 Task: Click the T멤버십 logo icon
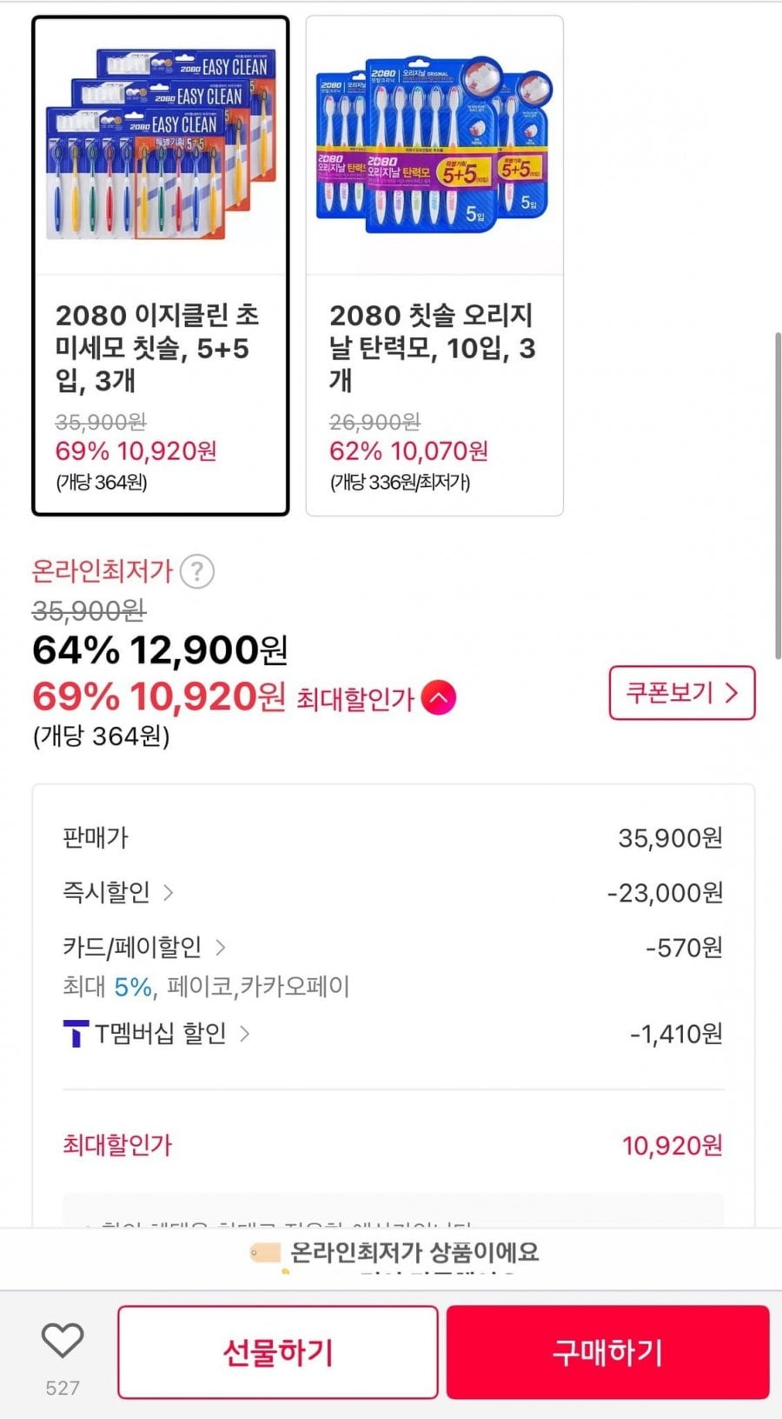click(76, 1034)
